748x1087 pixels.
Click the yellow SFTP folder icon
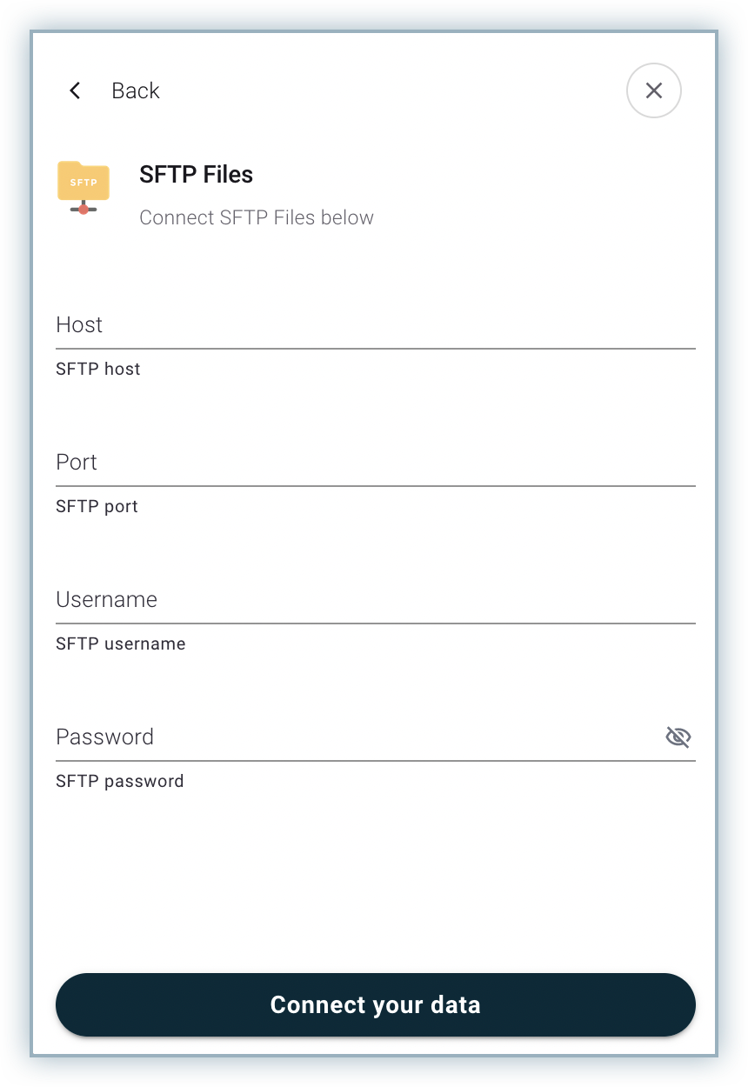point(83,186)
